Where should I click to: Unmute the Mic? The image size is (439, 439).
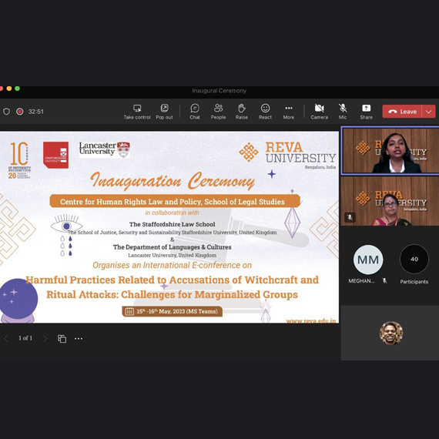tap(343, 112)
